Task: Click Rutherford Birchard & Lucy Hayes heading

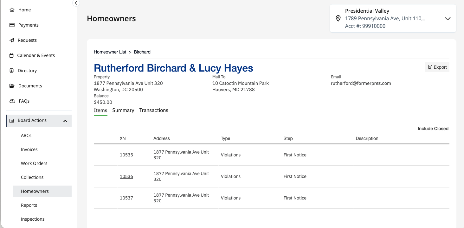Action: pos(173,68)
